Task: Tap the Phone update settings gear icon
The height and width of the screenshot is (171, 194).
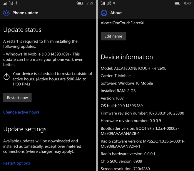Action: click(x=6, y=13)
